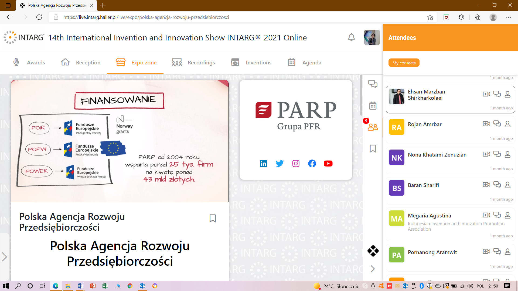View profile of Pornanong Aramwit
The height and width of the screenshot is (291, 518).
click(507, 251)
